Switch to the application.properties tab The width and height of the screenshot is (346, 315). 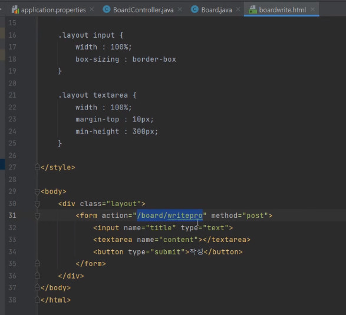(53, 9)
